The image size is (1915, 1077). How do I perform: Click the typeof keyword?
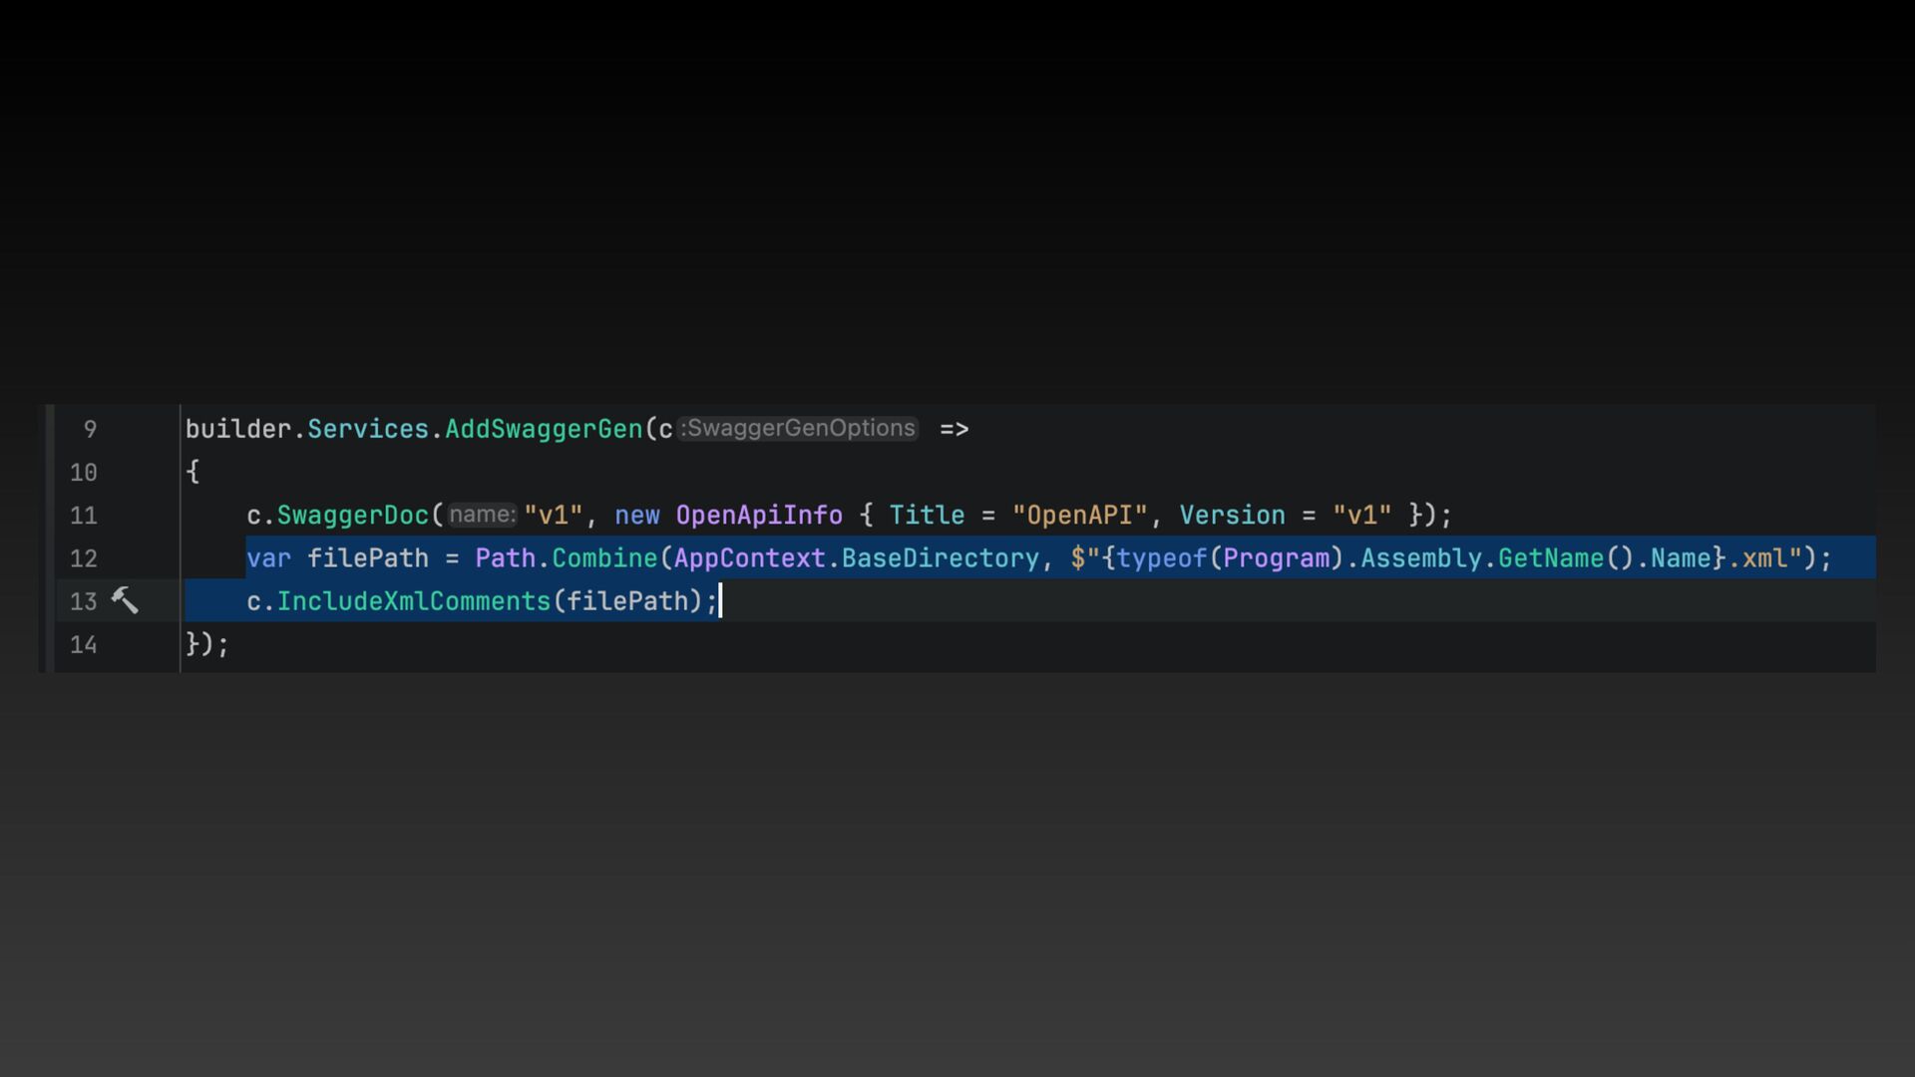pyautogui.click(x=1161, y=558)
